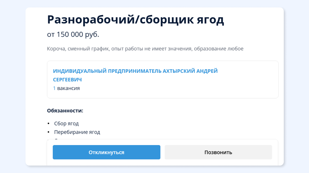Click the СЕРГЕЕВИЧ line of employer name
309x173 pixels.
[67, 80]
